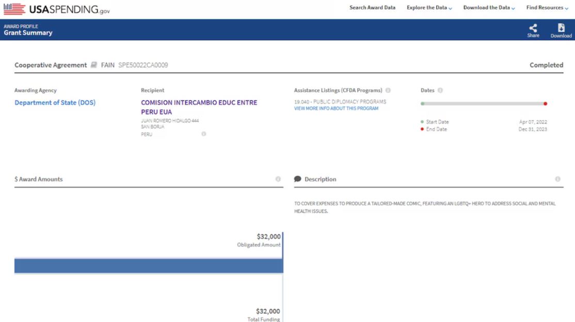
Task: Expand the Explore the Data menu
Action: pos(429,7)
